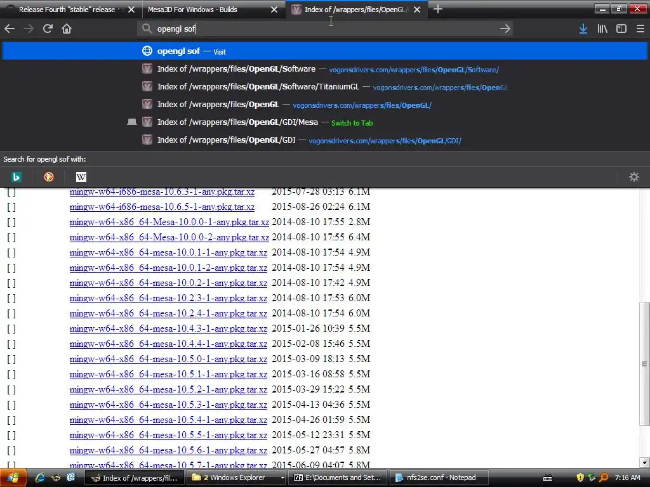Expand the 2 Windows Explorer taskbar group arrow
This screenshot has width=650, height=487.
pos(282,477)
